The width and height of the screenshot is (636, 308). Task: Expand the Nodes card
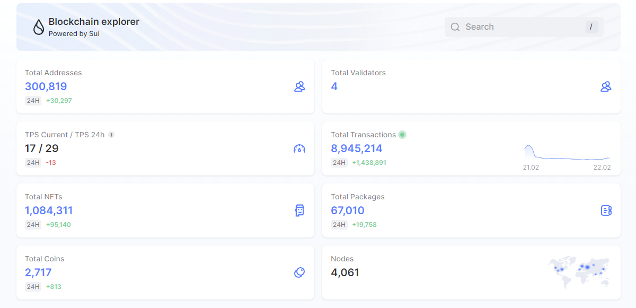click(471, 272)
